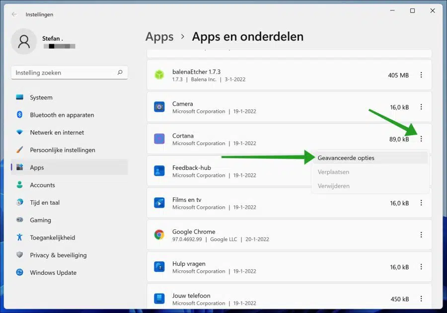This screenshot has height=313, width=447.
Task: Click the Cortana app name
Action: [183, 136]
